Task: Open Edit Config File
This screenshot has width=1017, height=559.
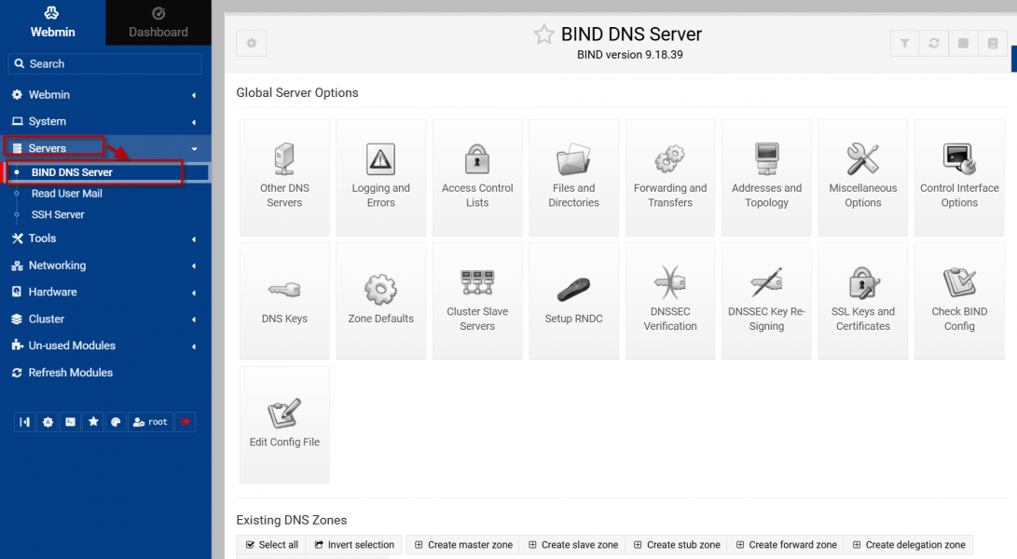Action: coord(284,425)
